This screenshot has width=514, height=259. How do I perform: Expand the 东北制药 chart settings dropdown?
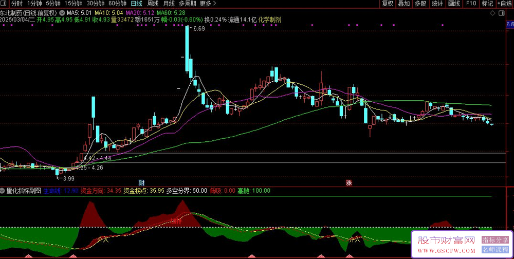click(61, 13)
